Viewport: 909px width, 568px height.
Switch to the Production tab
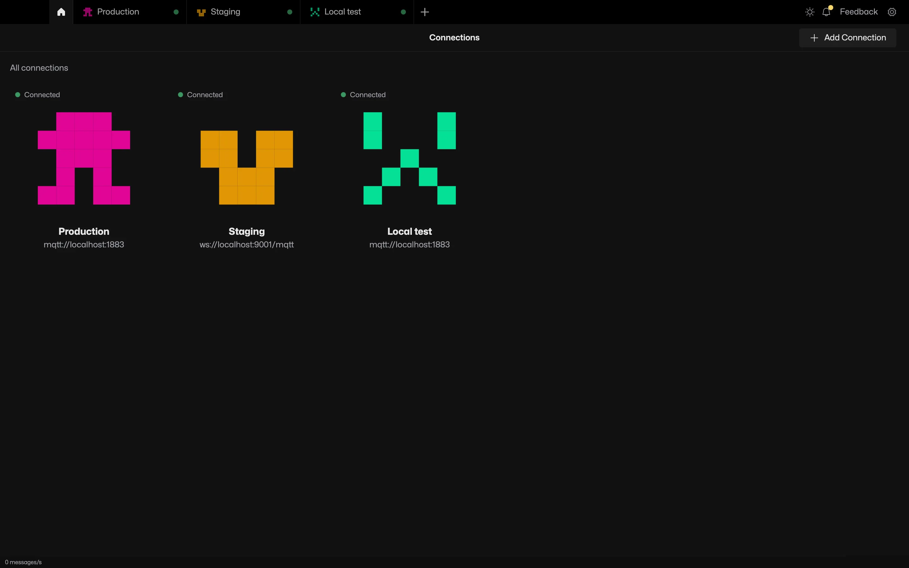(x=130, y=12)
